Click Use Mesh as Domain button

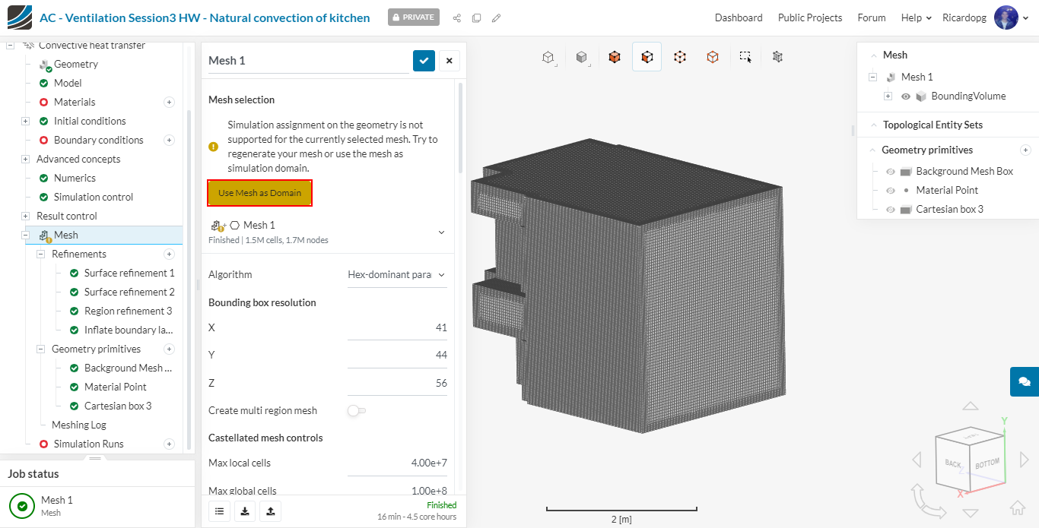[x=259, y=193]
